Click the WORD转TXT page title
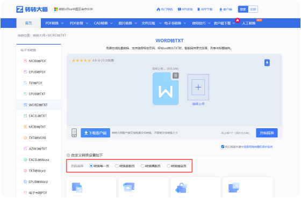 pos(169,41)
